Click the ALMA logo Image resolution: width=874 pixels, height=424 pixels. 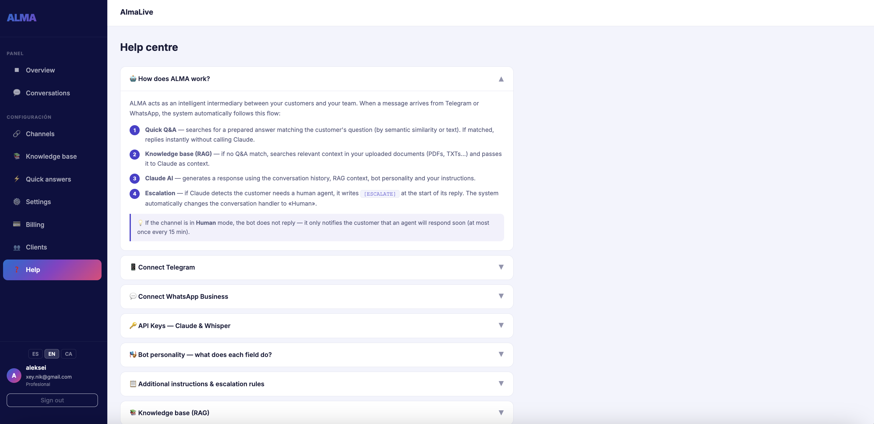coord(21,18)
